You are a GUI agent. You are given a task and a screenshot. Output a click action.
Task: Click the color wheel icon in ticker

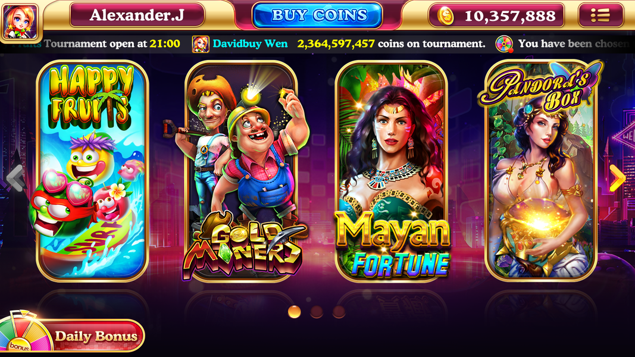[x=504, y=43]
